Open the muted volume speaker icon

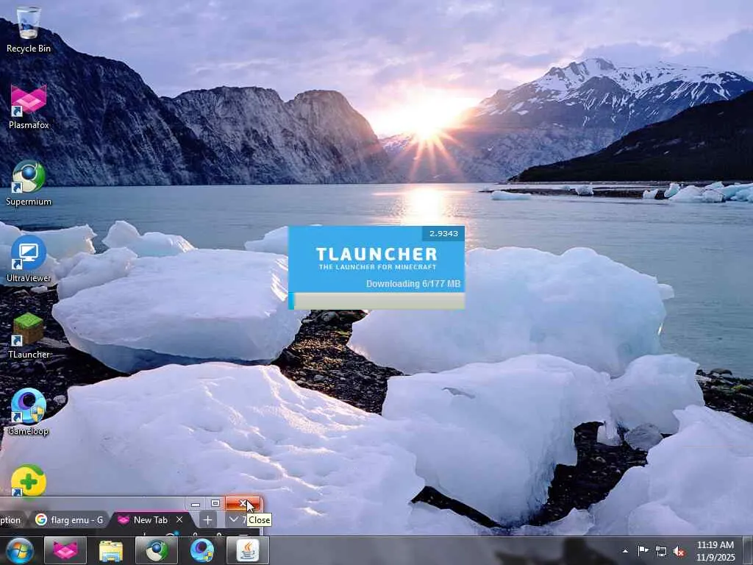click(x=679, y=551)
